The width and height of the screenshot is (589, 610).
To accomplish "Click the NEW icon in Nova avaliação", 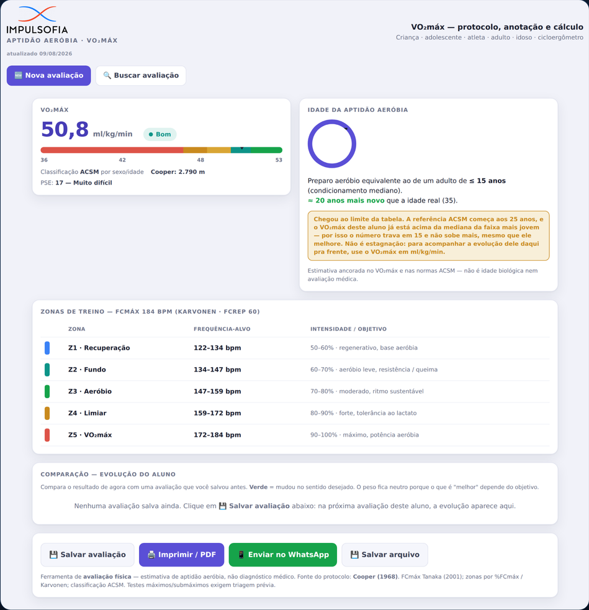I will [18, 75].
